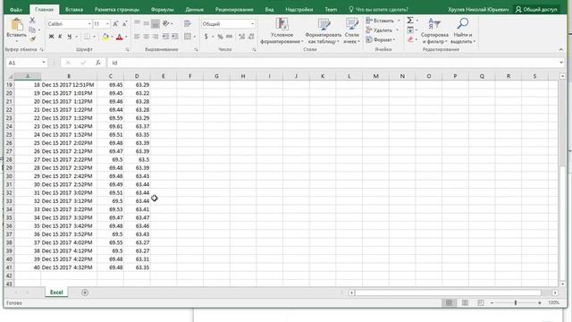
Task: Open the Insert cells (Вставить) dropdown
Action: tap(383, 21)
